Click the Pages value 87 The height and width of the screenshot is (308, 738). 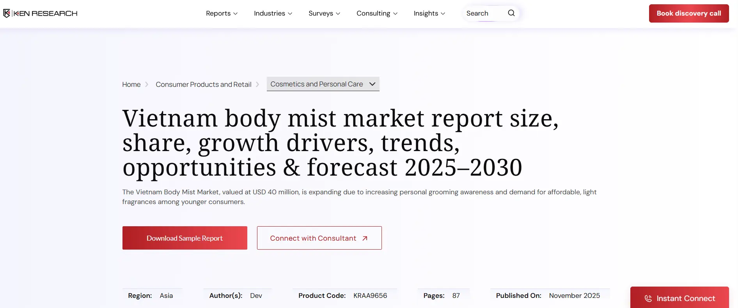click(456, 296)
